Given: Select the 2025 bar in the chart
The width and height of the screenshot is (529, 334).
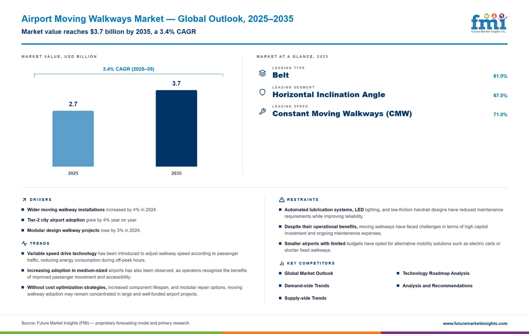Looking at the screenshot, I should (73, 139).
